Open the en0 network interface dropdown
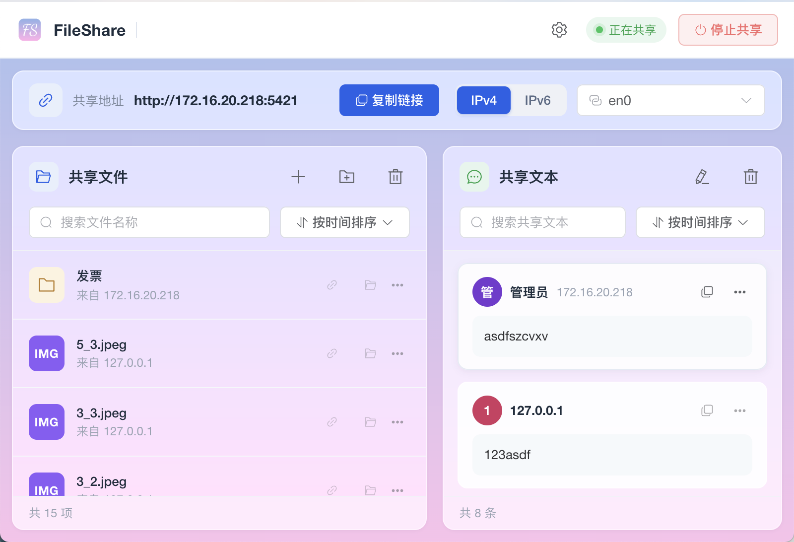This screenshot has width=794, height=542. click(670, 100)
